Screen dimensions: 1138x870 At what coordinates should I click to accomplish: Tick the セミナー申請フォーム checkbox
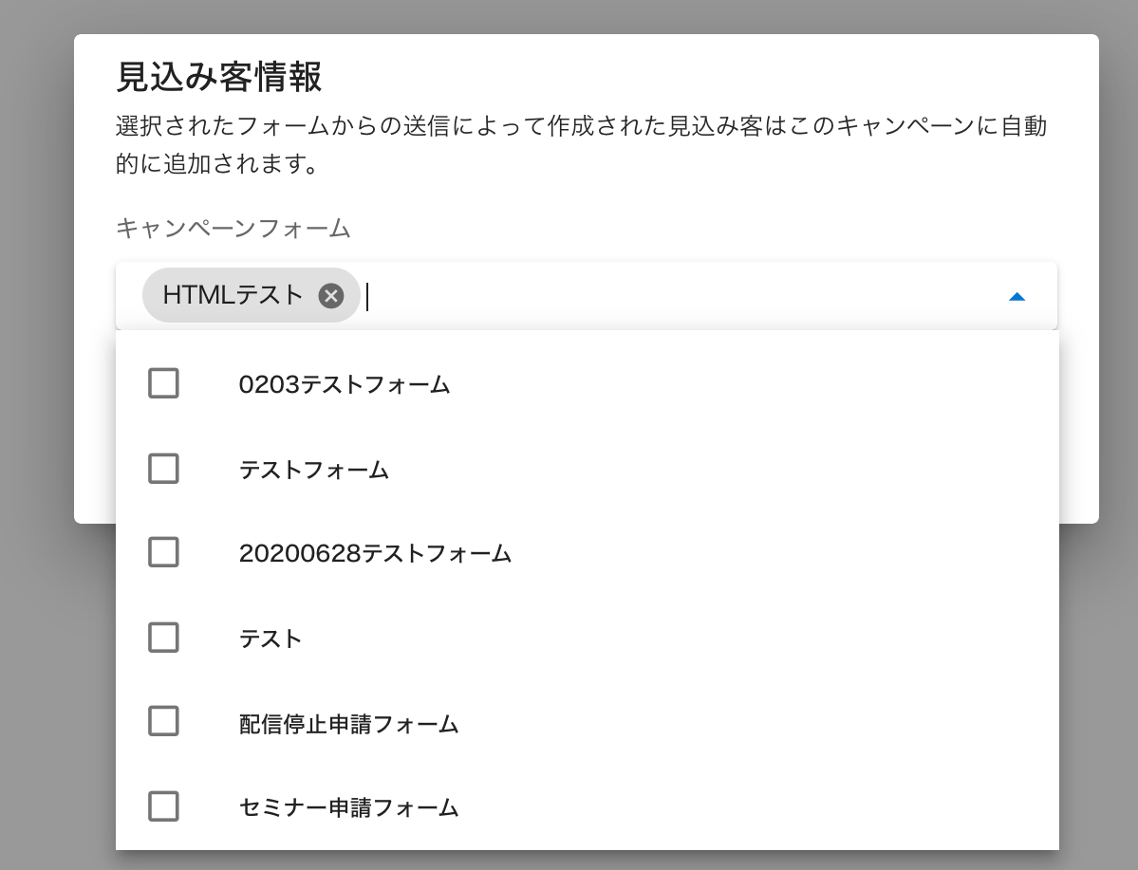(x=163, y=806)
